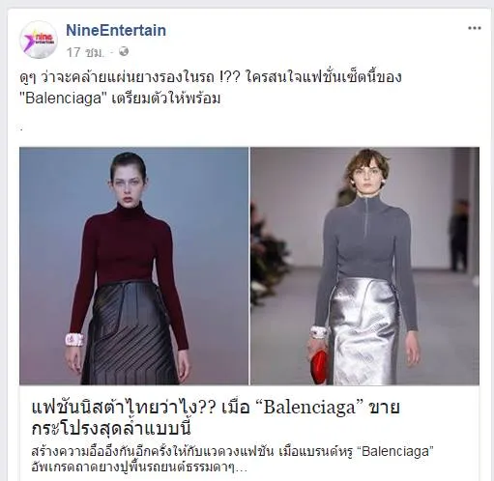
Task: Click the second line of headline text
Action: point(111,428)
